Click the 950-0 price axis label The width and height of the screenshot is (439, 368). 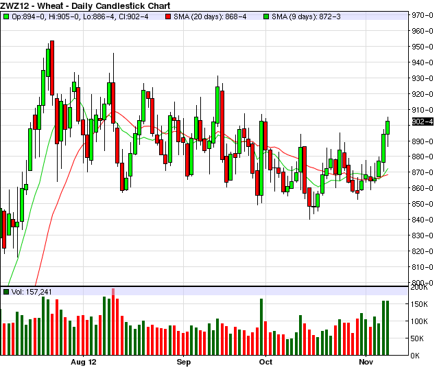(423, 47)
